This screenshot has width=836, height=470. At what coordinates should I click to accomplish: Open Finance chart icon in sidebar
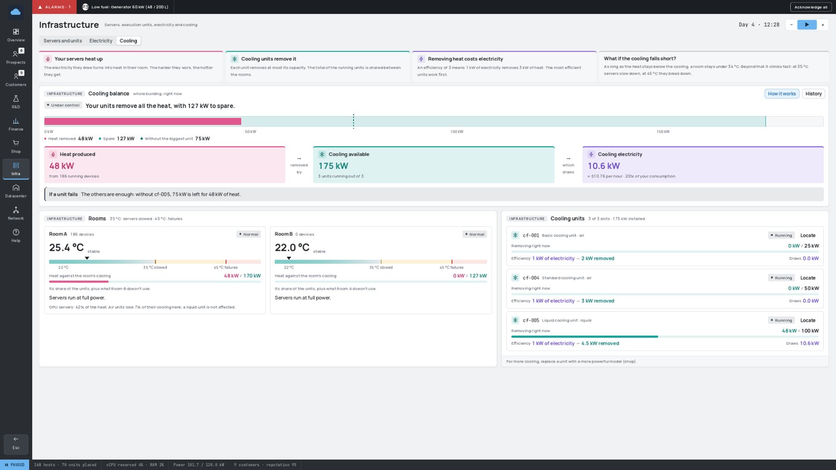(16, 124)
